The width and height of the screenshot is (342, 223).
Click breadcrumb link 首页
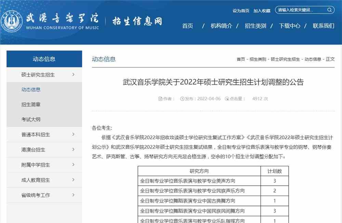pos(241,59)
